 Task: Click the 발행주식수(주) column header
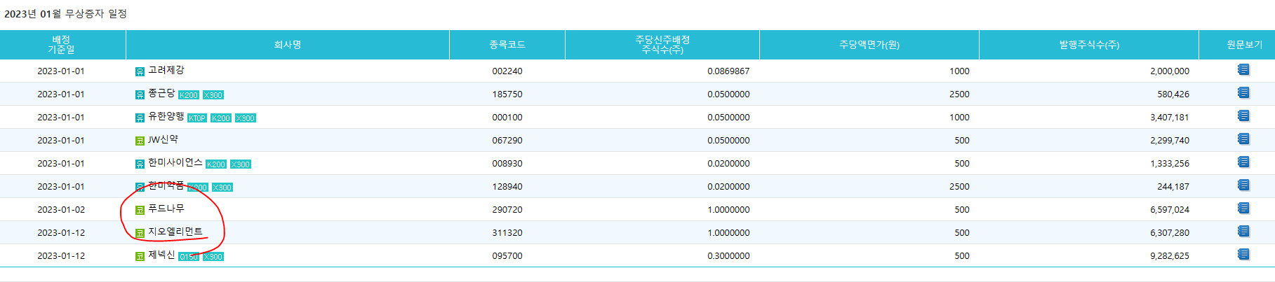click(x=1089, y=45)
